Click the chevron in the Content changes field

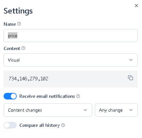85,110
